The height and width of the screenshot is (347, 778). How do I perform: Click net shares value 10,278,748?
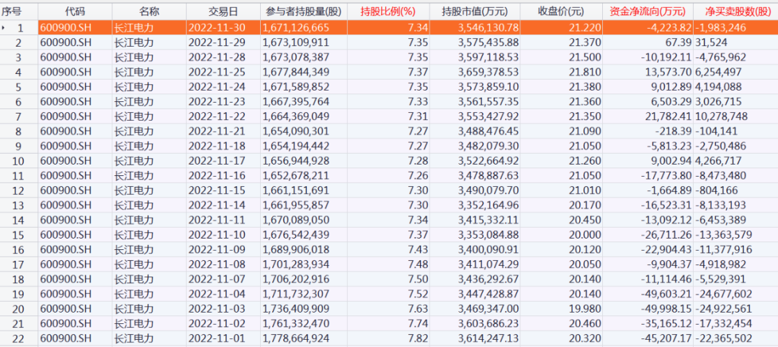[721, 117]
